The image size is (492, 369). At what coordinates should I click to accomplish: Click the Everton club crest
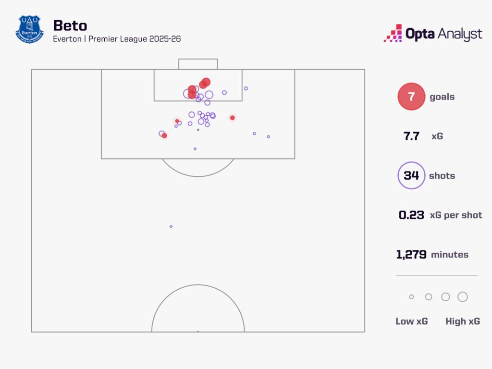pyautogui.click(x=29, y=30)
